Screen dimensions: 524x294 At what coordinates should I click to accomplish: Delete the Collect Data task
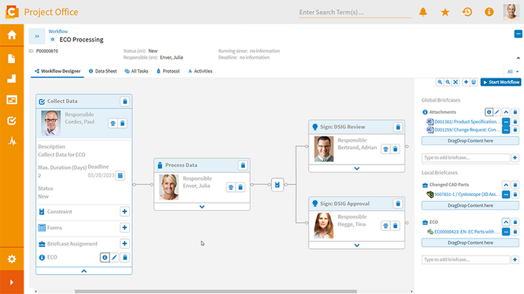tap(125, 101)
